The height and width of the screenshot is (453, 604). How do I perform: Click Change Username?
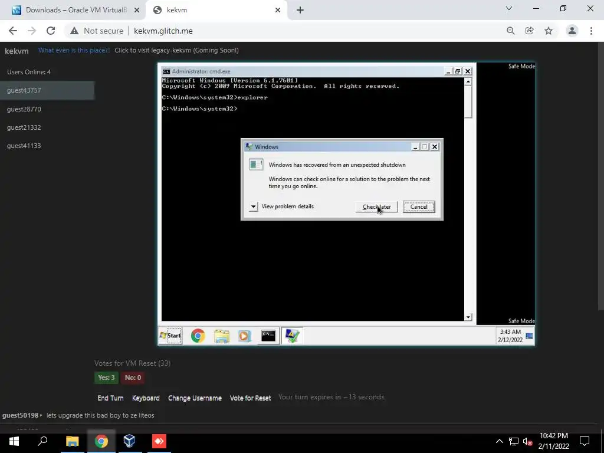coord(195,398)
